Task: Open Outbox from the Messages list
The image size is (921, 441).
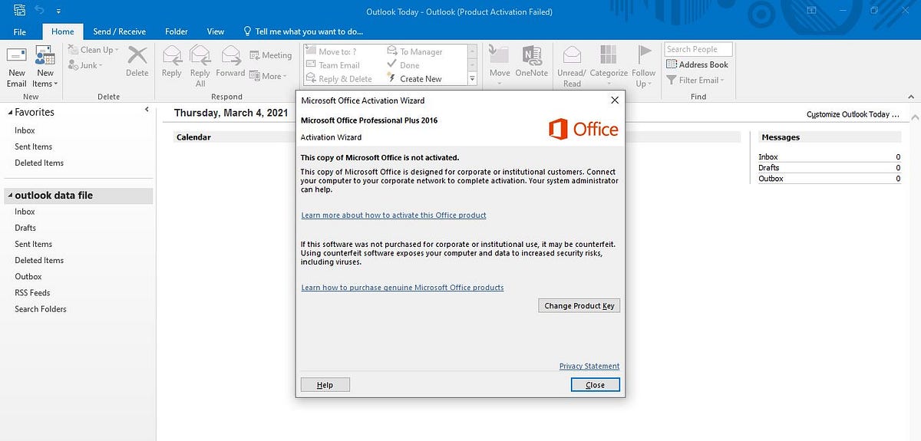Action: 771,178
